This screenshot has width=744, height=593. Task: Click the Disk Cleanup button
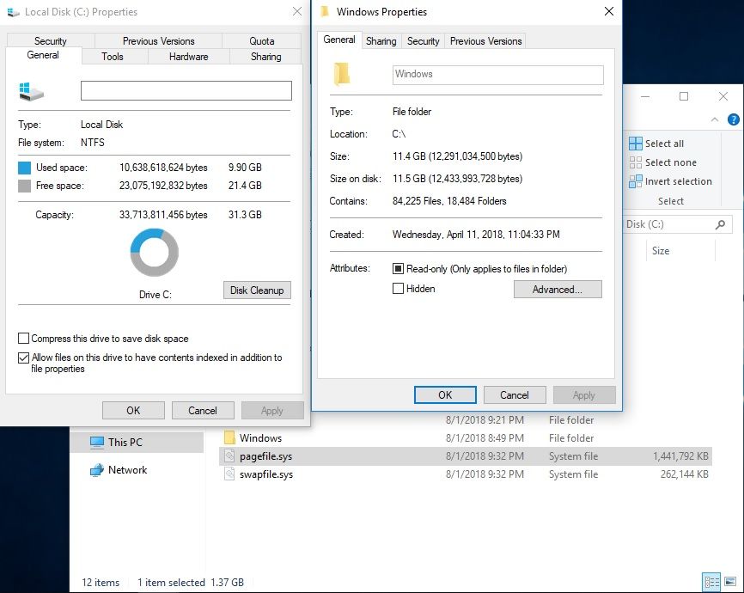point(257,290)
